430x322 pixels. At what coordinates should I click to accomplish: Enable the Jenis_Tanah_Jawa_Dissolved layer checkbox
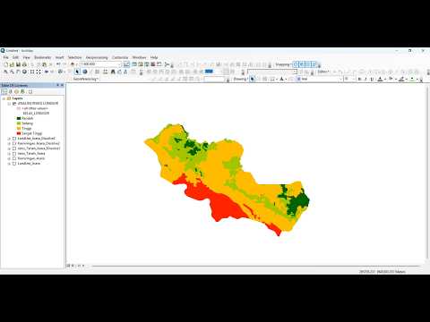(x=14, y=148)
